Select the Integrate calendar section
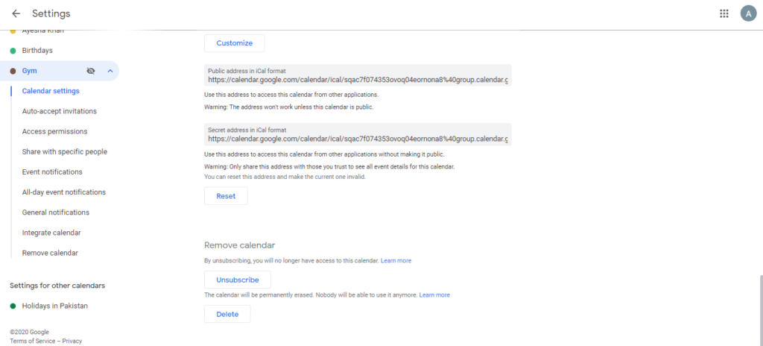 [51, 233]
